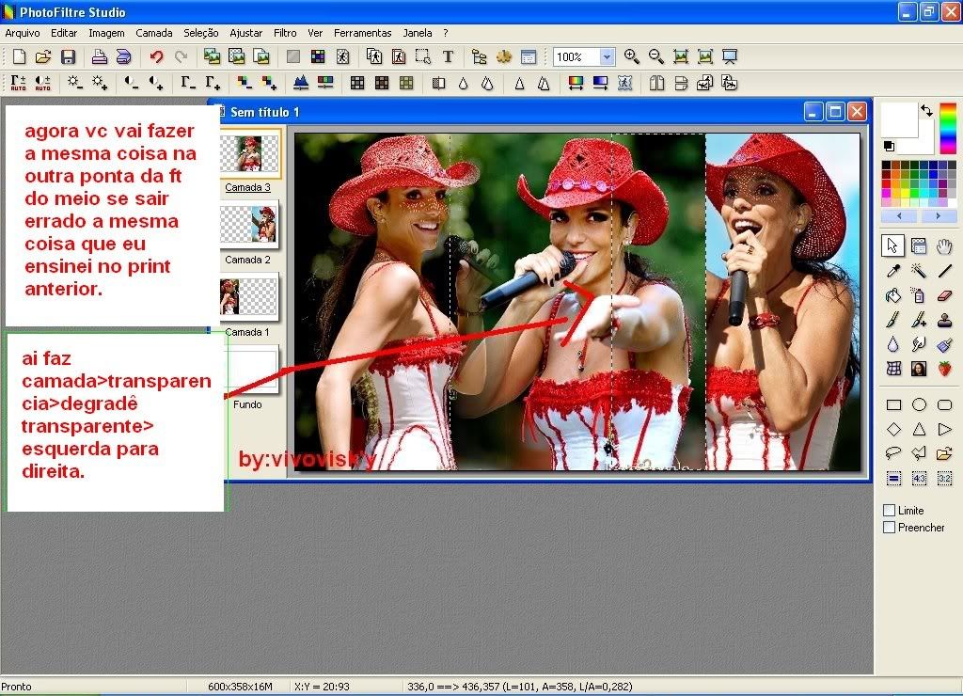Select the Camada 2 layer thumbnail
963x696 pixels.
click(248, 225)
